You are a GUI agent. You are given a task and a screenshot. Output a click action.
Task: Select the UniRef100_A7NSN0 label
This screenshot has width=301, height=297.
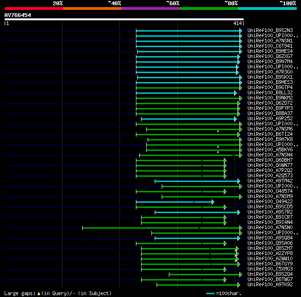(x=270, y=228)
